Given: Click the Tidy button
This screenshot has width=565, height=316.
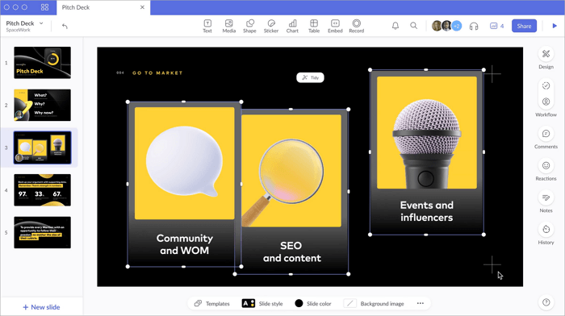Looking at the screenshot, I should (x=310, y=77).
